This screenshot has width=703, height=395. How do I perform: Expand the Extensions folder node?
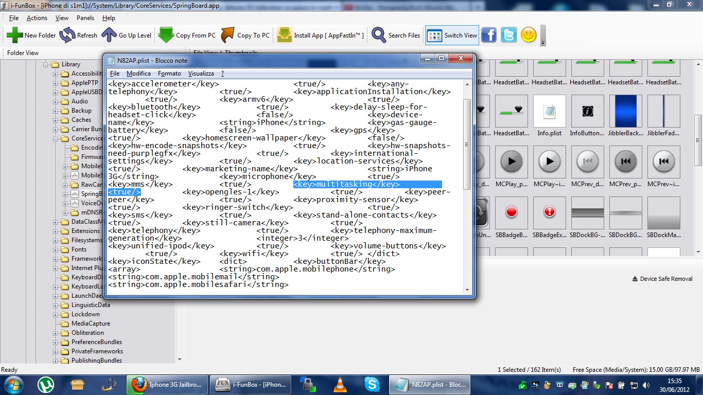tap(56, 231)
